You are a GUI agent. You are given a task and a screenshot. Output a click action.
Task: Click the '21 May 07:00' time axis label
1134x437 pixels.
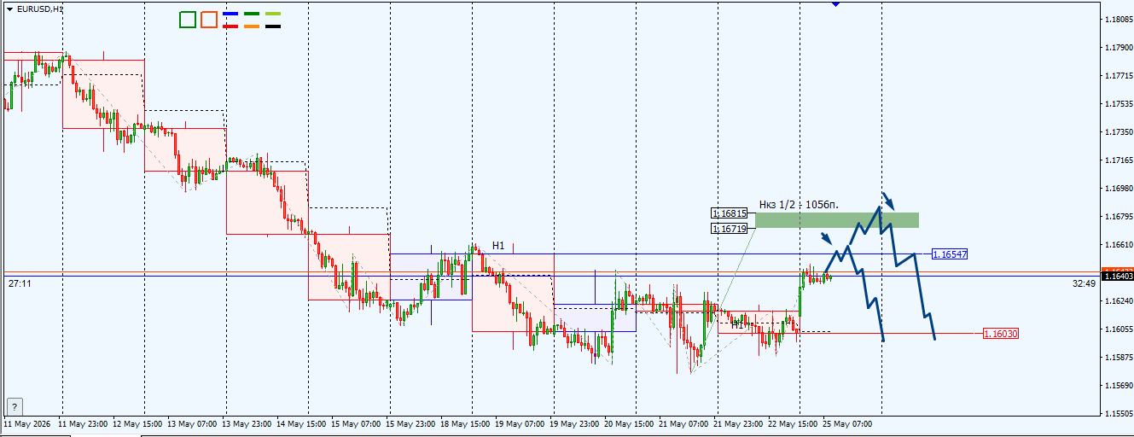[684, 423]
